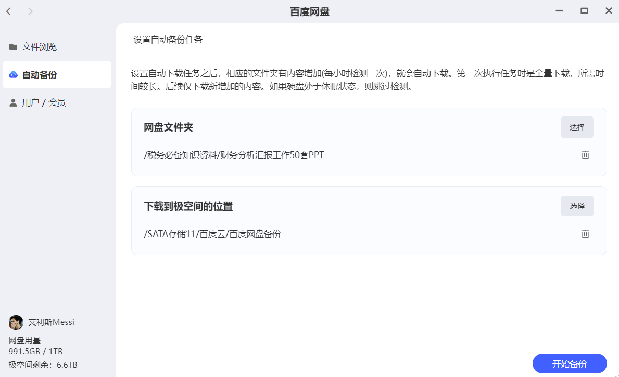Click the 网盘文件夹 card title
This screenshot has width=619, height=377.
tap(168, 127)
